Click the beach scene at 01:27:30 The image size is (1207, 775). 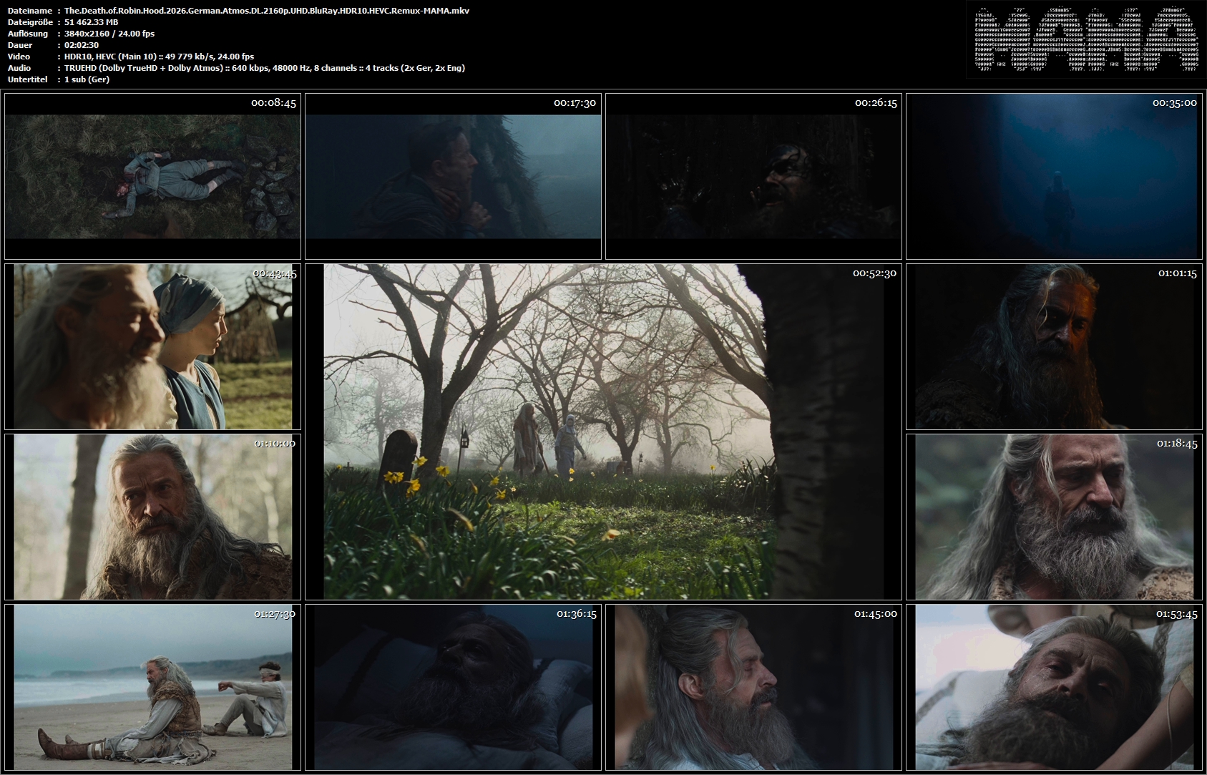coord(152,687)
